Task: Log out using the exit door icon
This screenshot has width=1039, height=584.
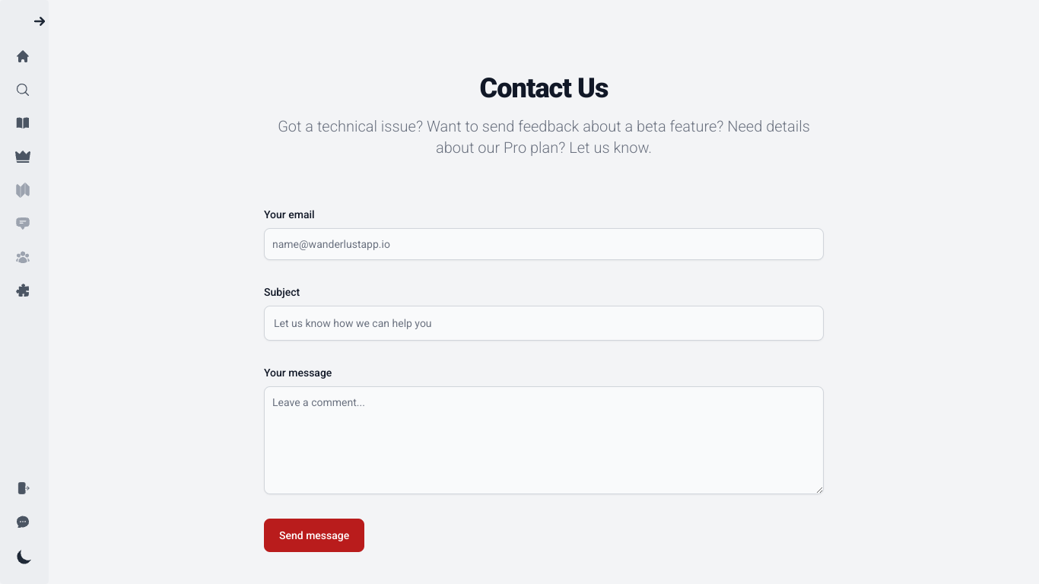Action: pyautogui.click(x=23, y=488)
